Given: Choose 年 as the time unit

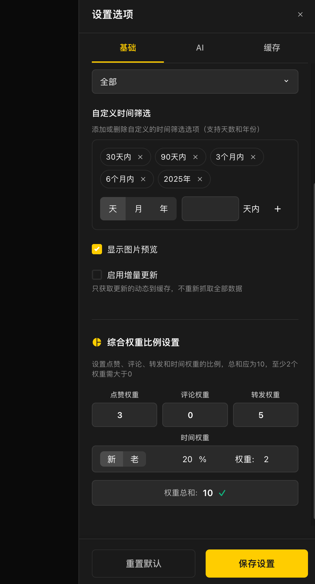Looking at the screenshot, I should pos(164,209).
